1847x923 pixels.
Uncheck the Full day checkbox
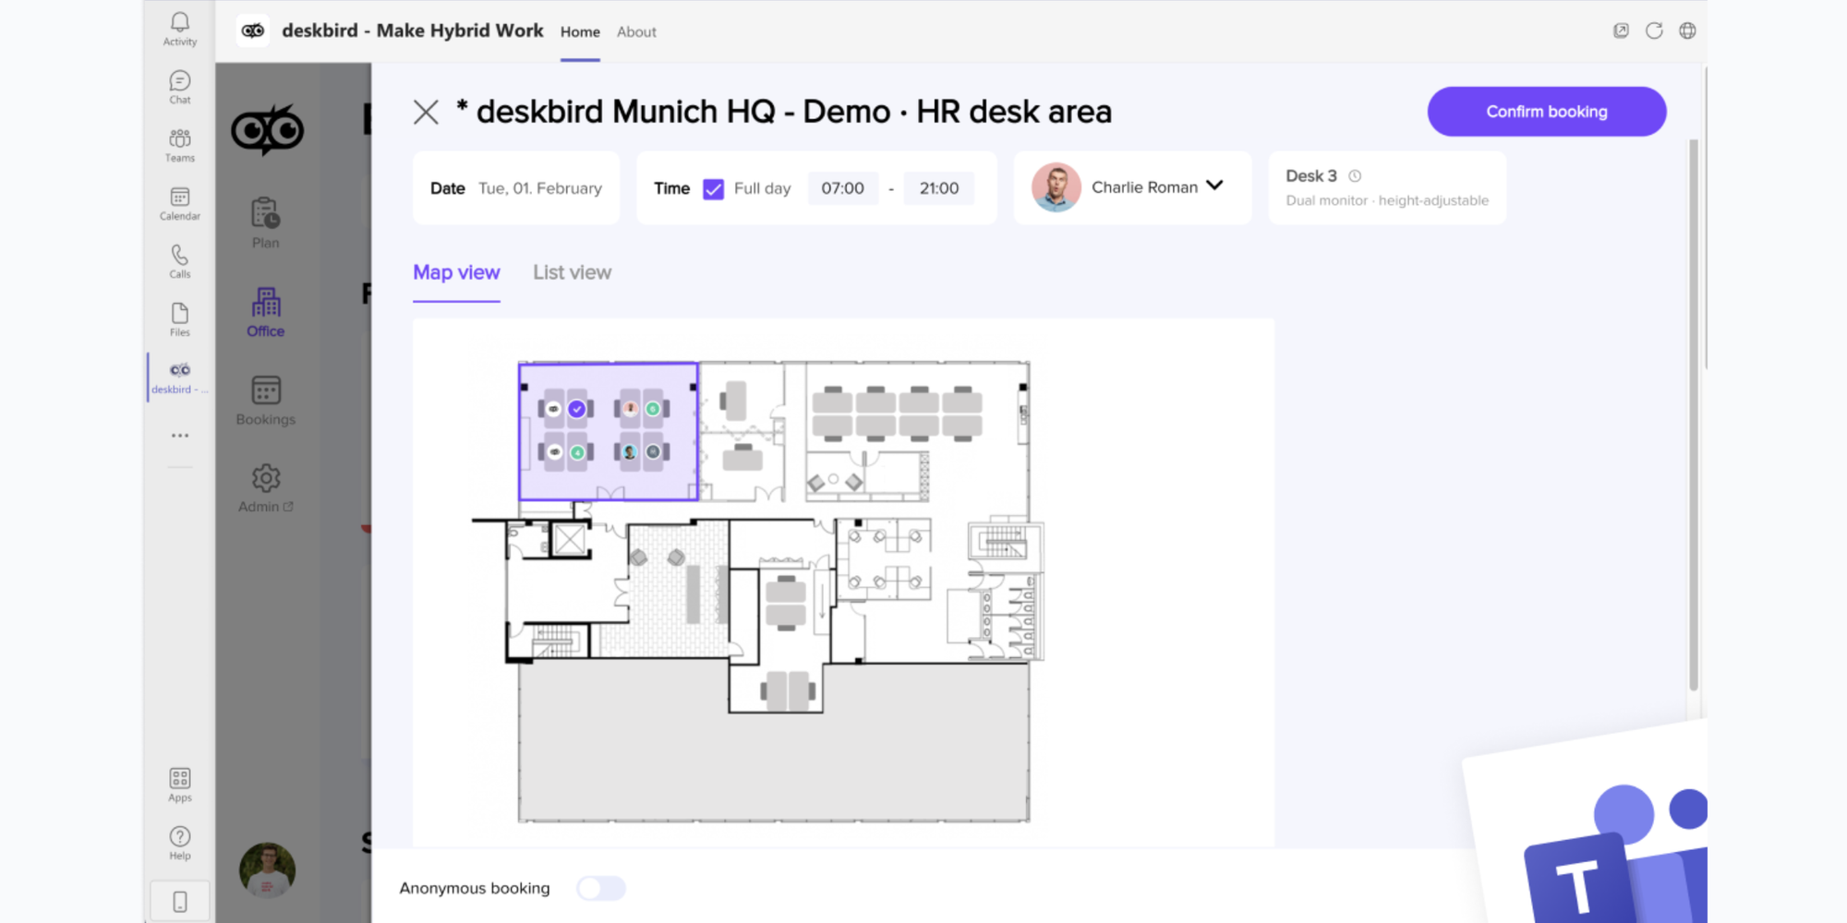point(713,189)
